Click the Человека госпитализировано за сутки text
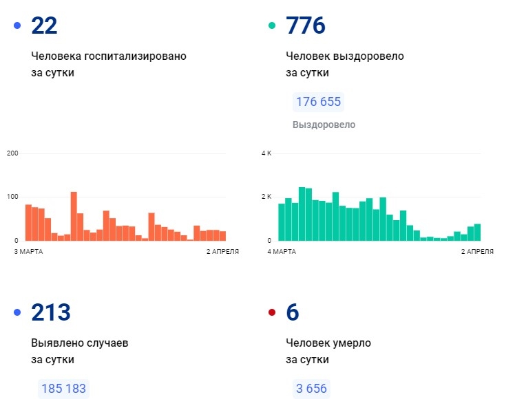 (x=108, y=64)
